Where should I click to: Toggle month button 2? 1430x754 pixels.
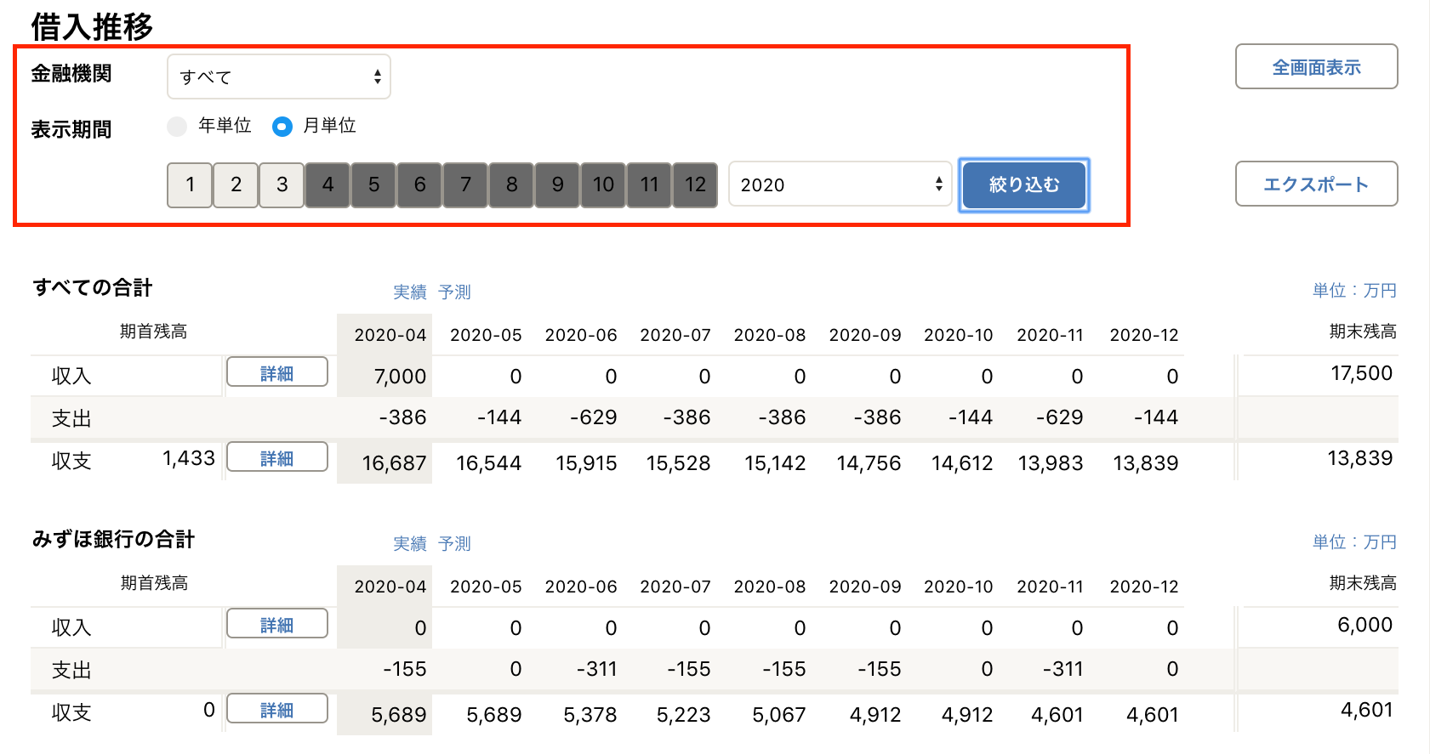point(236,184)
